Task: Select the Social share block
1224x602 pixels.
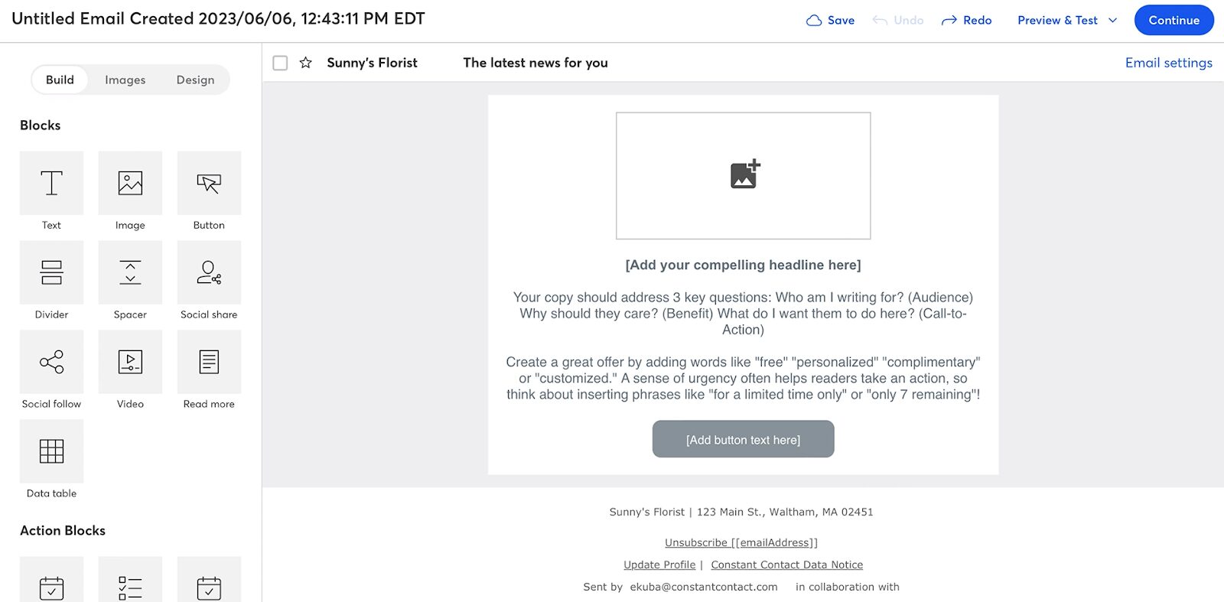Action: coord(209,273)
